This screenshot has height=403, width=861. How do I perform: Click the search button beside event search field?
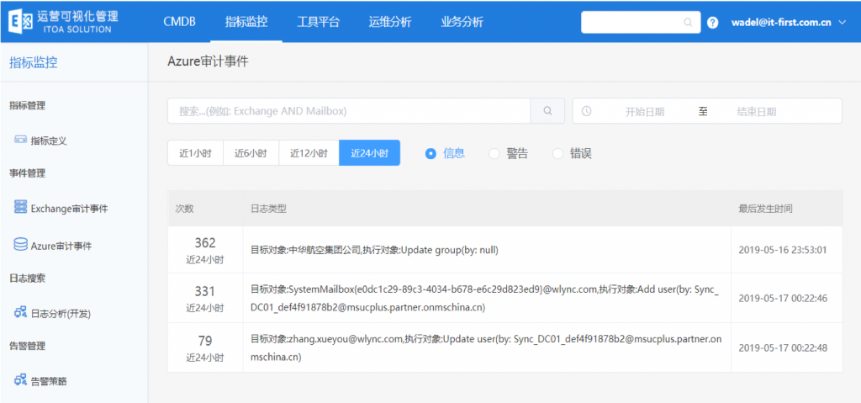pyautogui.click(x=547, y=110)
